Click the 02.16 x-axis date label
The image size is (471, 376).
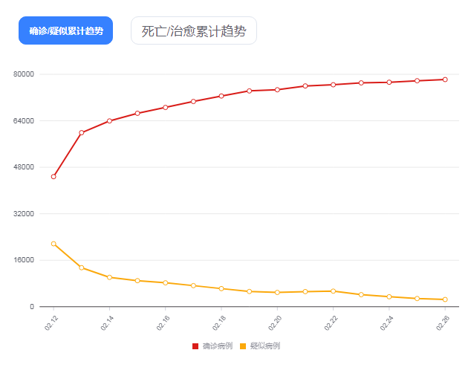coord(163,323)
